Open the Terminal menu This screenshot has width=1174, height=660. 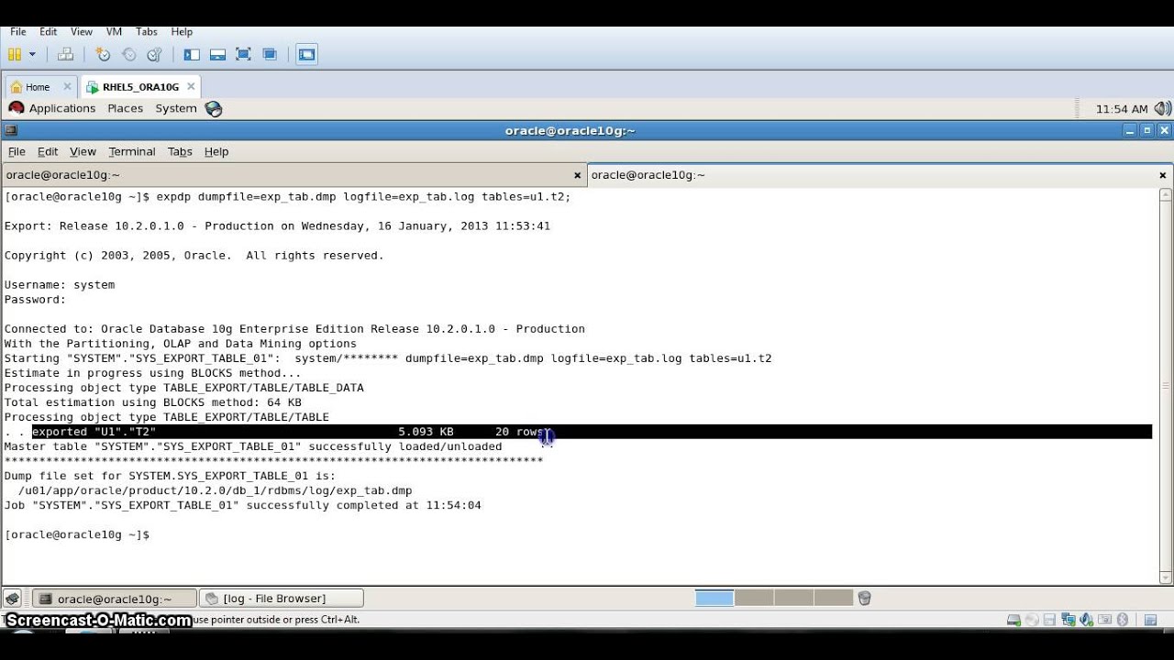pyautogui.click(x=132, y=151)
